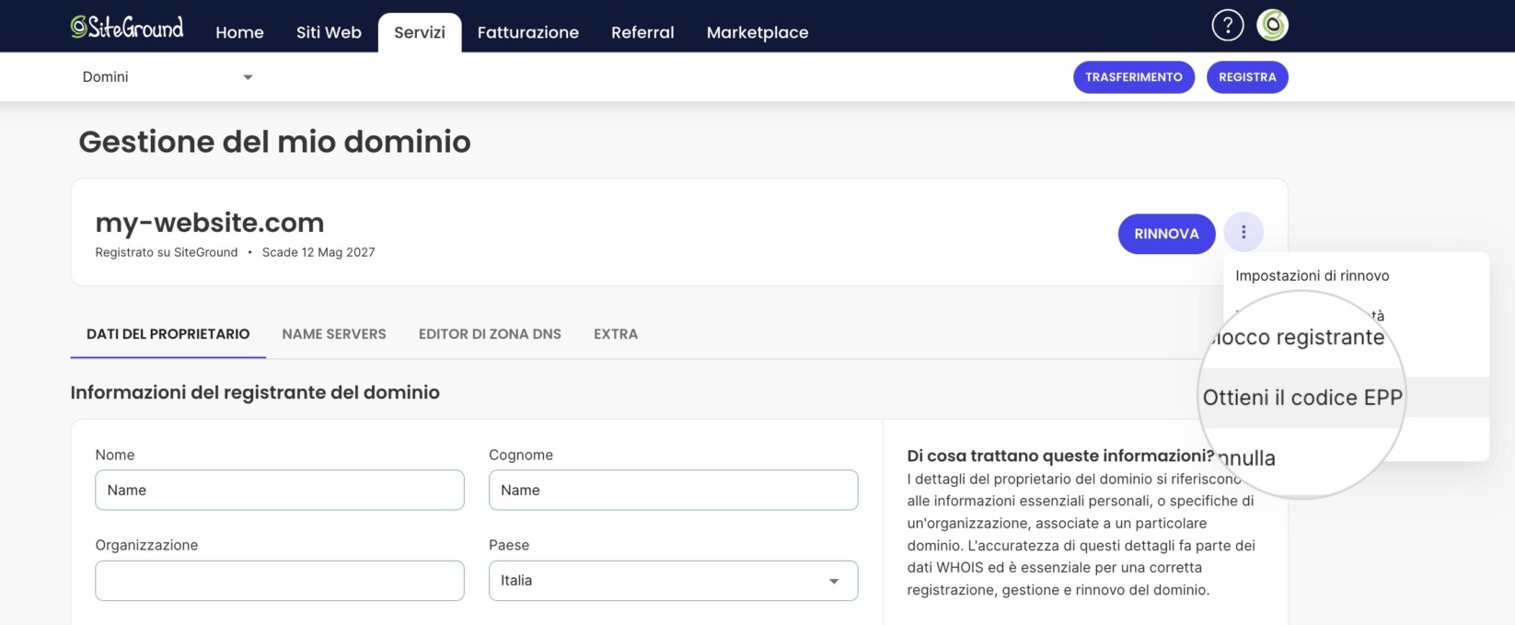The width and height of the screenshot is (1515, 625).
Task: Open the EXTRA tab
Action: (x=616, y=334)
